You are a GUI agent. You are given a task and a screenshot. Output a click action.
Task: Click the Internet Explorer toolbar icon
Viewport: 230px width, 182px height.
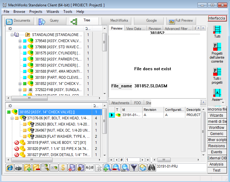point(10,168)
